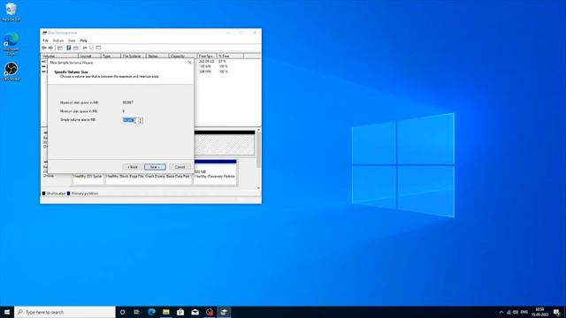Click the Cortana circle on the taskbar

tap(122, 312)
